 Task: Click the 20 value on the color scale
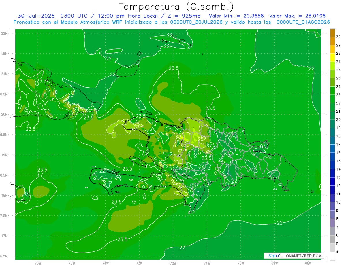point(339,120)
